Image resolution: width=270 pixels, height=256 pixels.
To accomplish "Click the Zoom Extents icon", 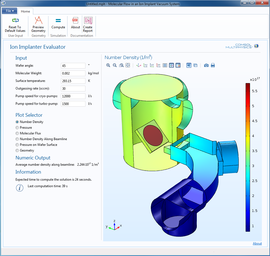I will (128, 65).
